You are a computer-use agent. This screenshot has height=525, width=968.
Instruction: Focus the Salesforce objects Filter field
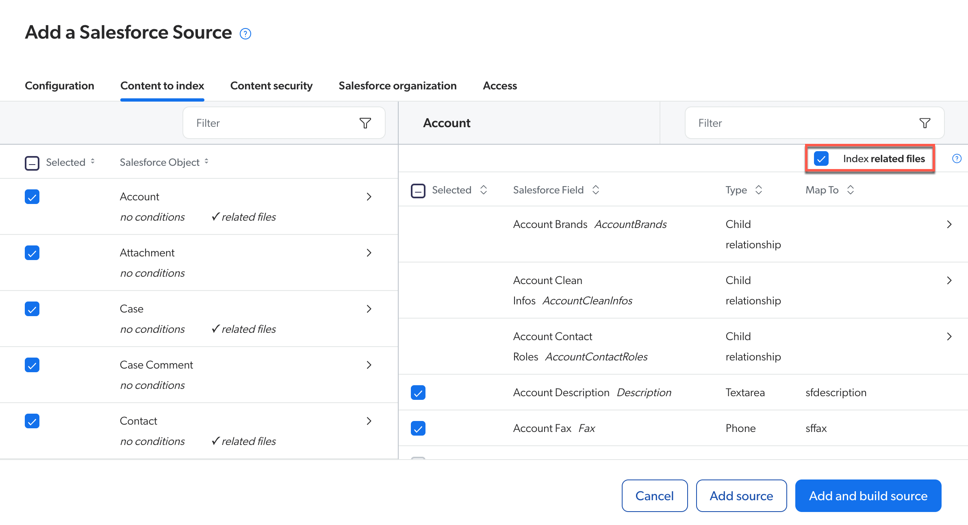coord(284,123)
